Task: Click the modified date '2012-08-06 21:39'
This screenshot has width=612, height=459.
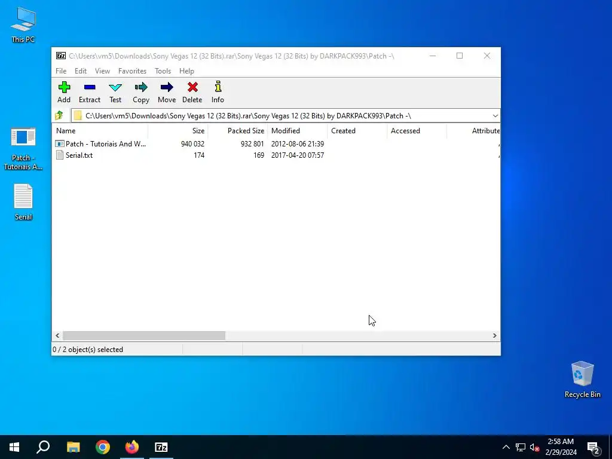Action: (x=298, y=143)
